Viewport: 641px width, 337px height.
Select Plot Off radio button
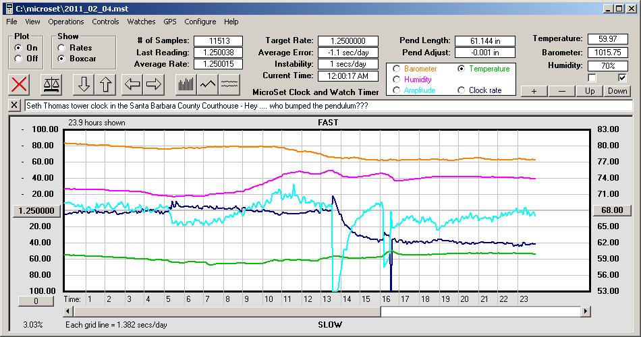tap(18, 59)
